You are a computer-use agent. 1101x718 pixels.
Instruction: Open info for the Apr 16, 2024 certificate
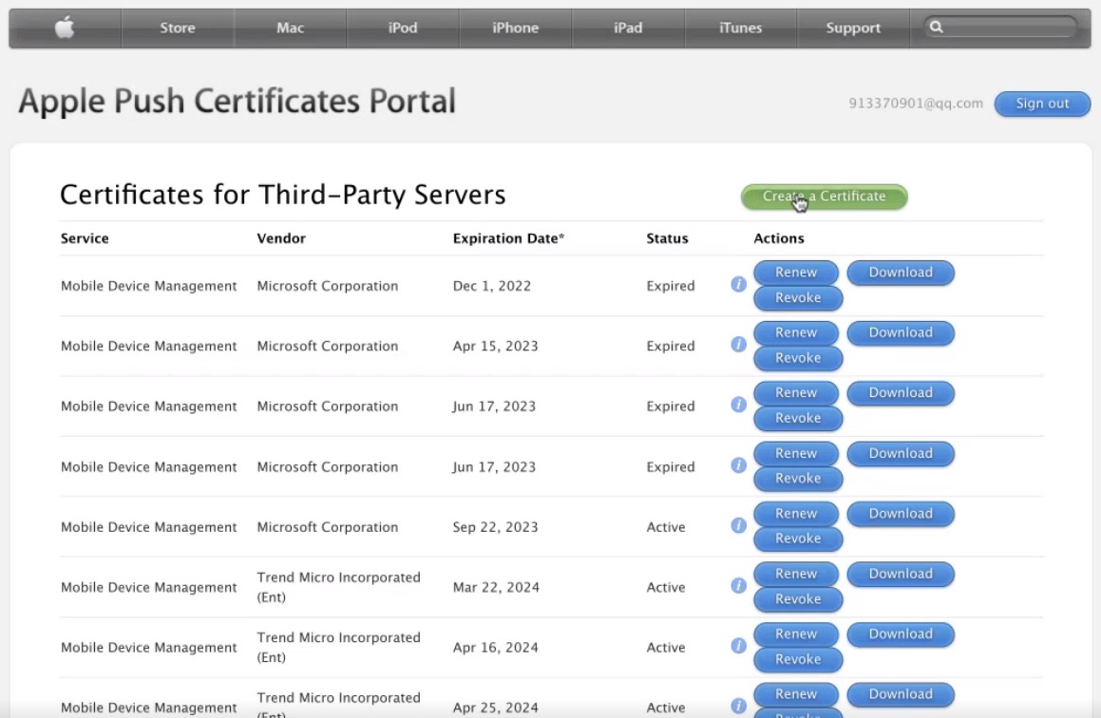click(738, 645)
